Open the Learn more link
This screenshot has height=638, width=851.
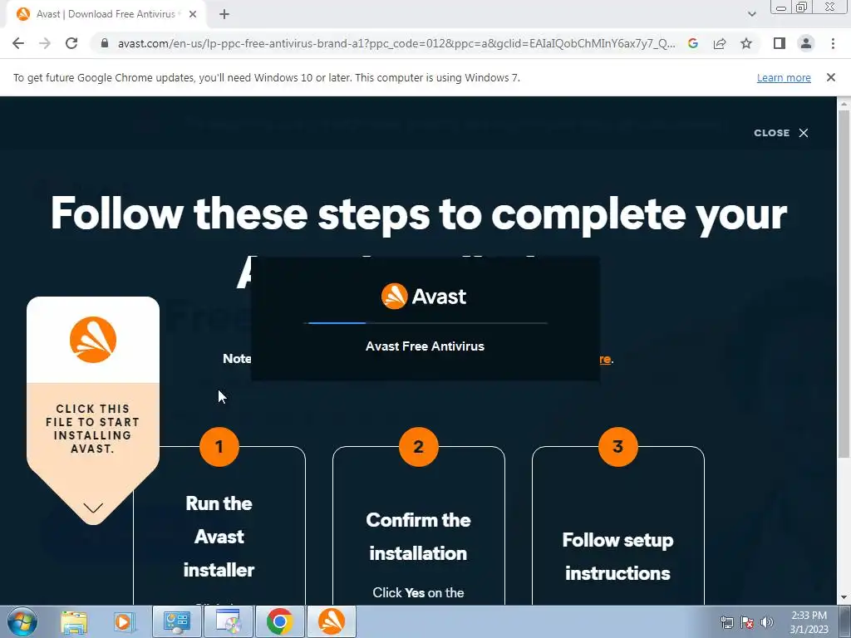pyautogui.click(x=784, y=77)
